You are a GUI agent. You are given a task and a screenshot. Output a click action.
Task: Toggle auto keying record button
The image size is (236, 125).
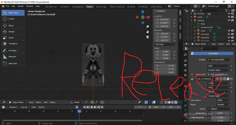pos(77,107)
